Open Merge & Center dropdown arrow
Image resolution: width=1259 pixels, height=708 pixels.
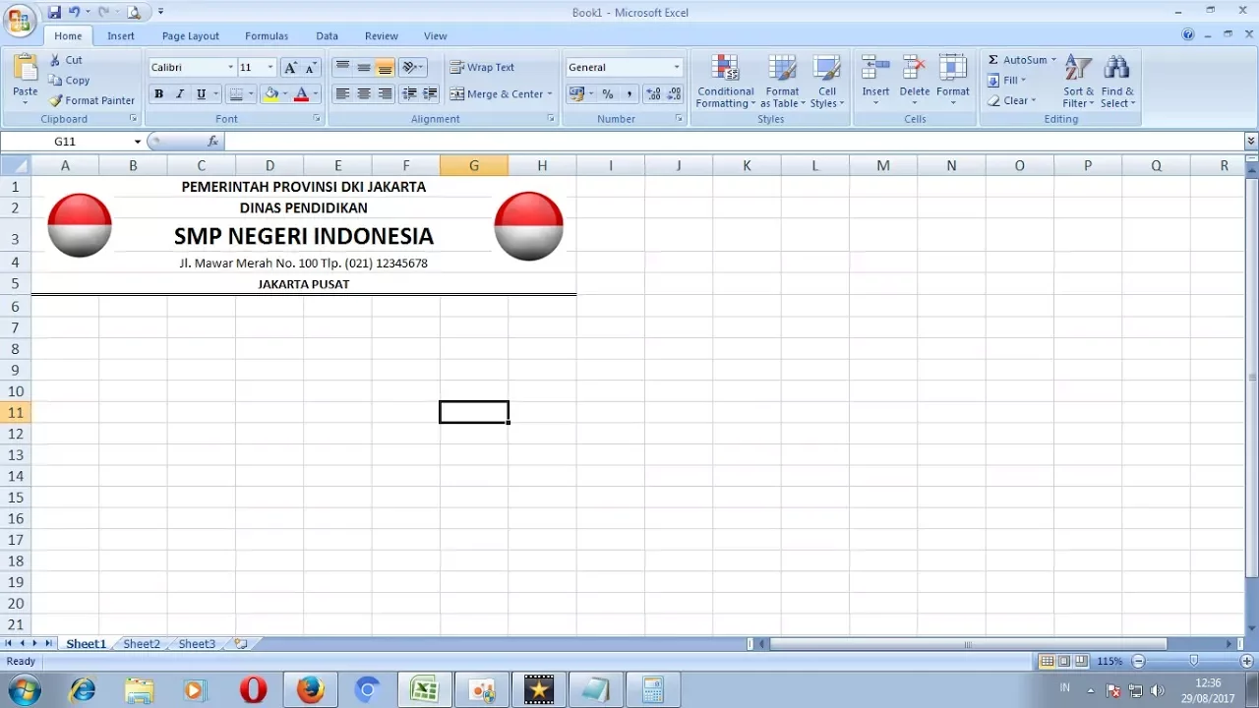(550, 94)
